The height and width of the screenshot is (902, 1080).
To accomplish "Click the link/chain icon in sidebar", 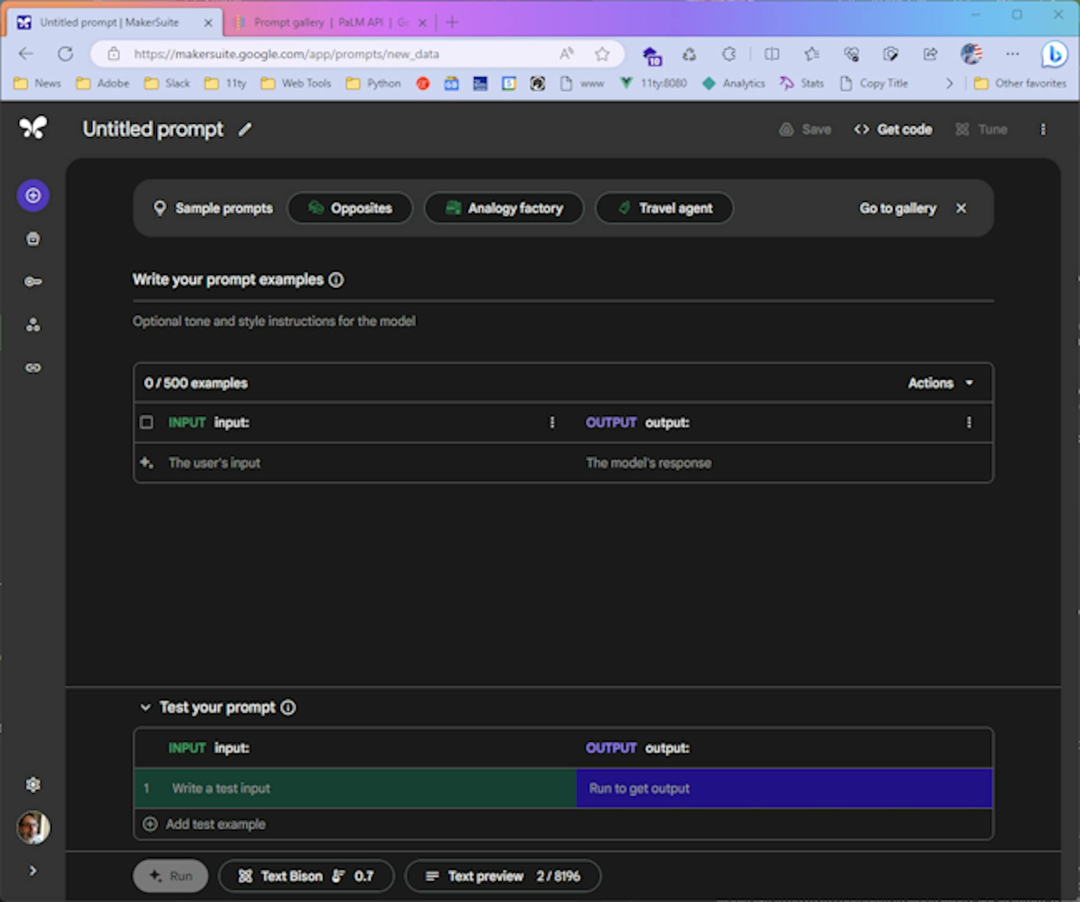I will click(32, 368).
